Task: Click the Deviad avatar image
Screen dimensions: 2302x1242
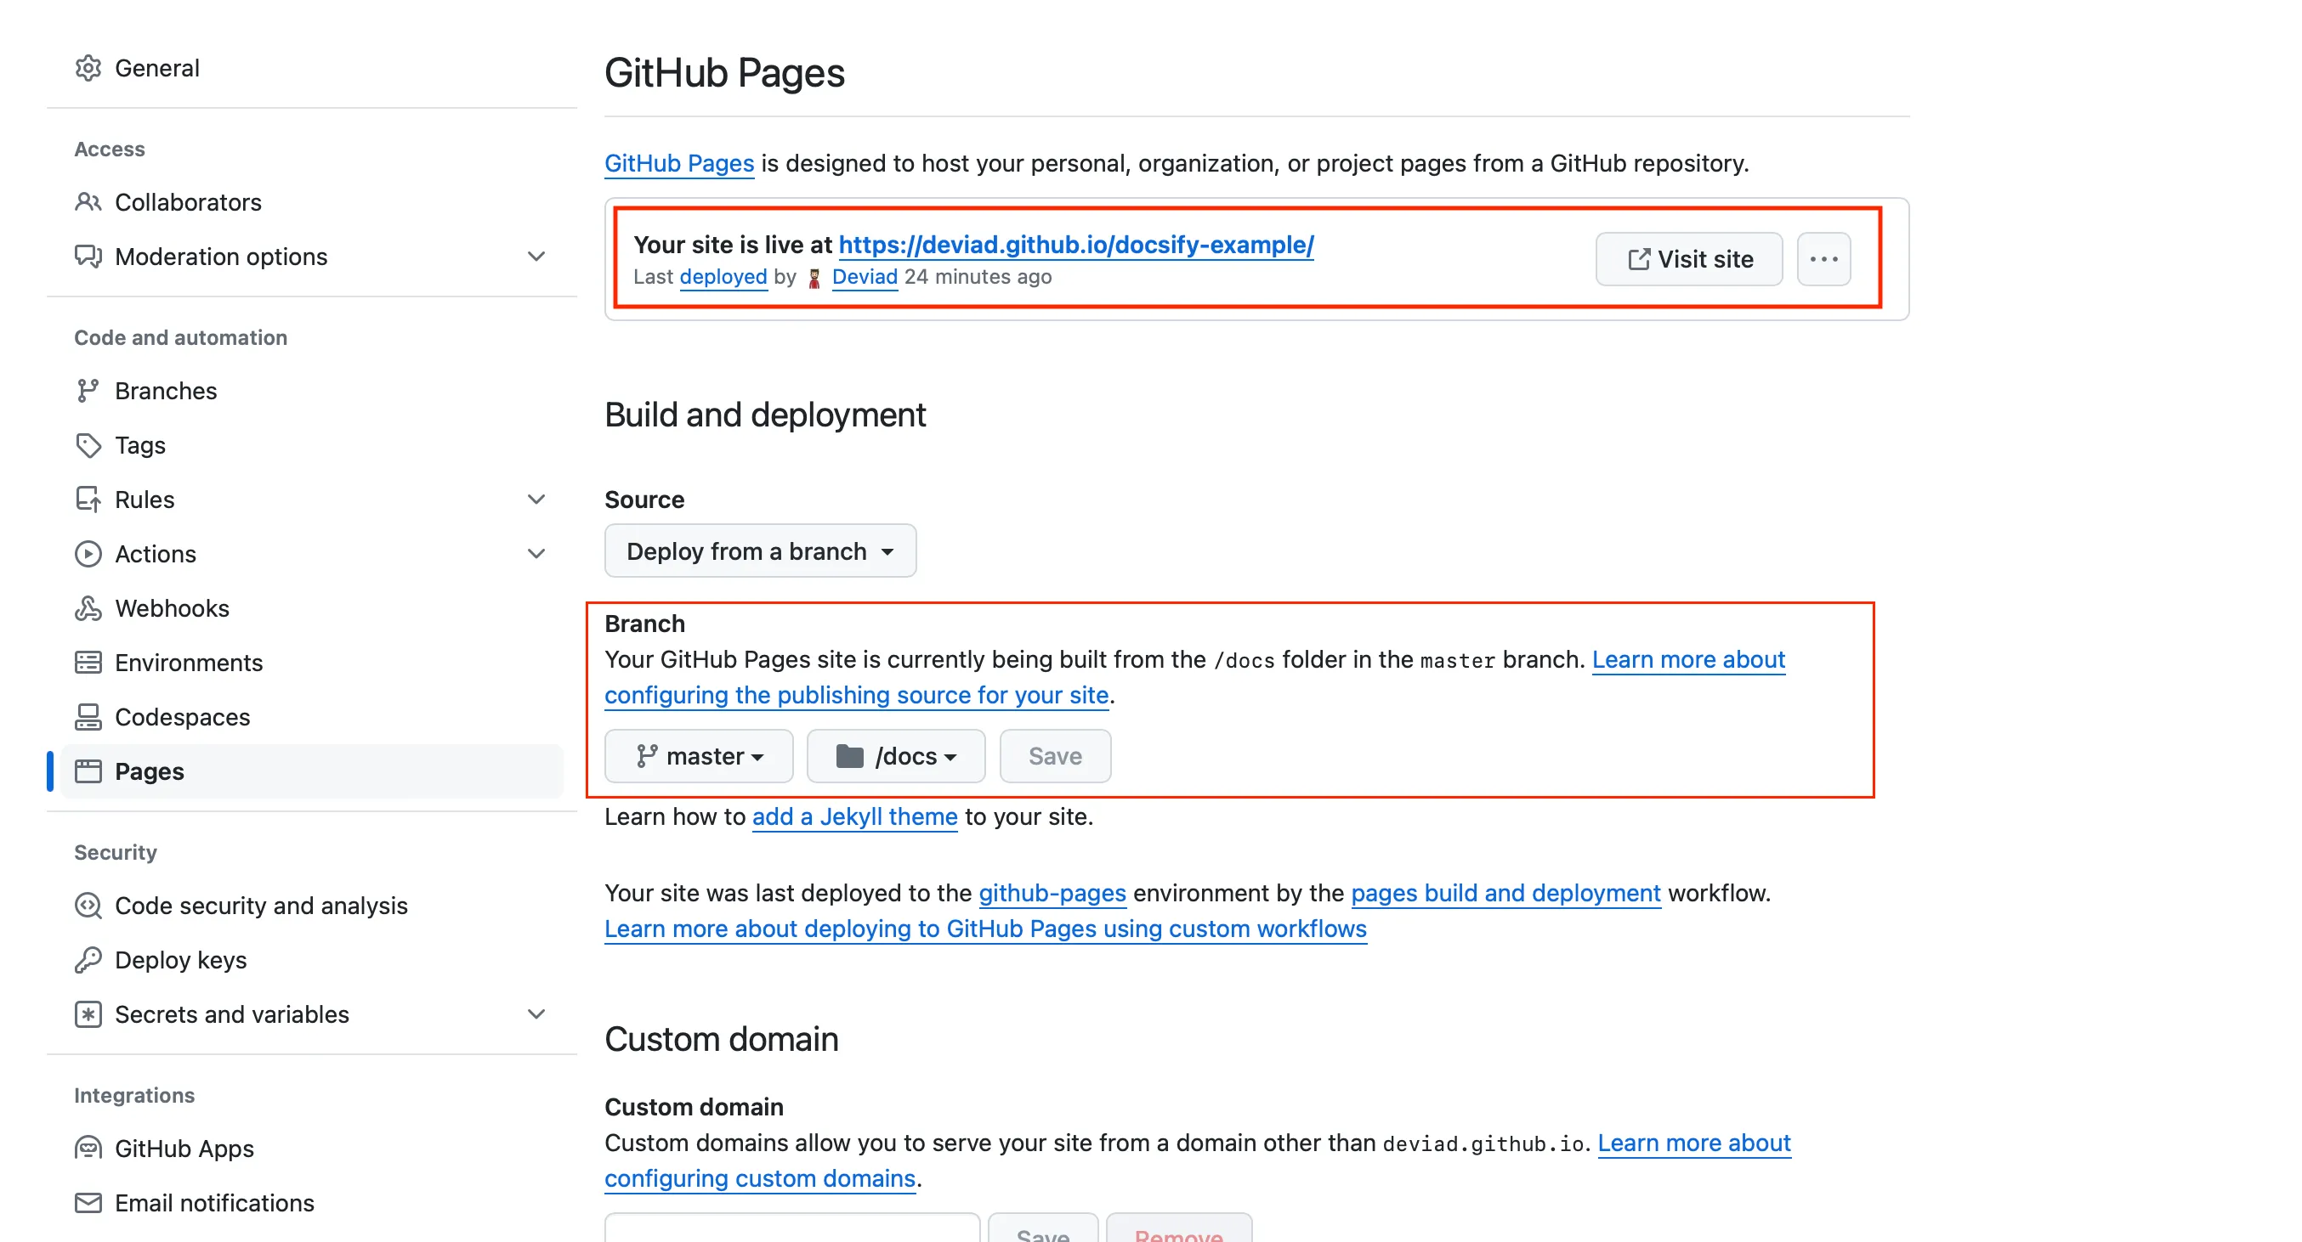Action: [x=814, y=278]
